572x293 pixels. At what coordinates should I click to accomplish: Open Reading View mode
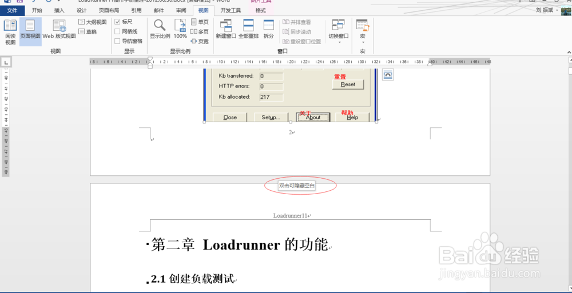pyautogui.click(x=10, y=32)
